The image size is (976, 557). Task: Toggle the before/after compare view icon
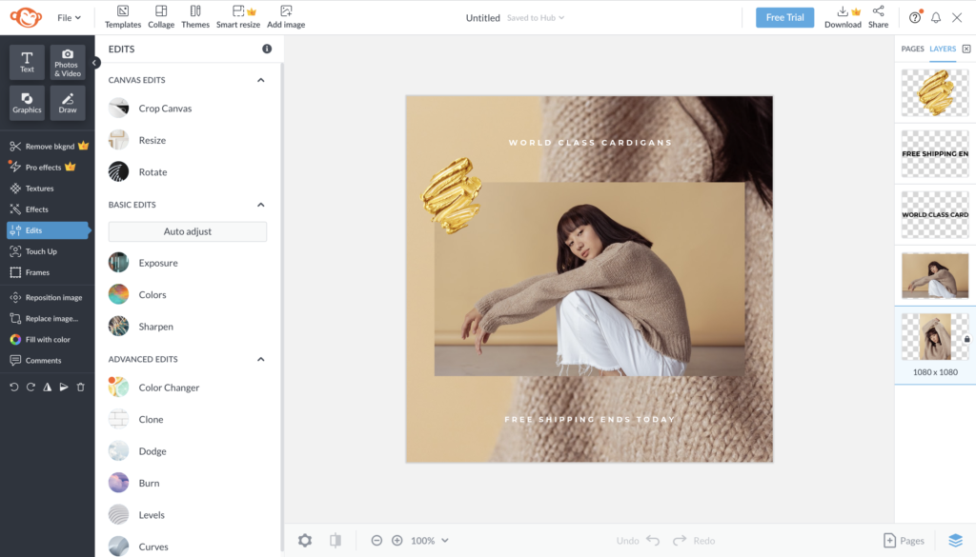click(x=335, y=541)
